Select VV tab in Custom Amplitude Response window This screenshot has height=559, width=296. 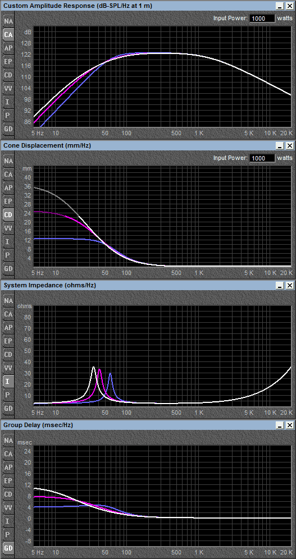(x=8, y=89)
